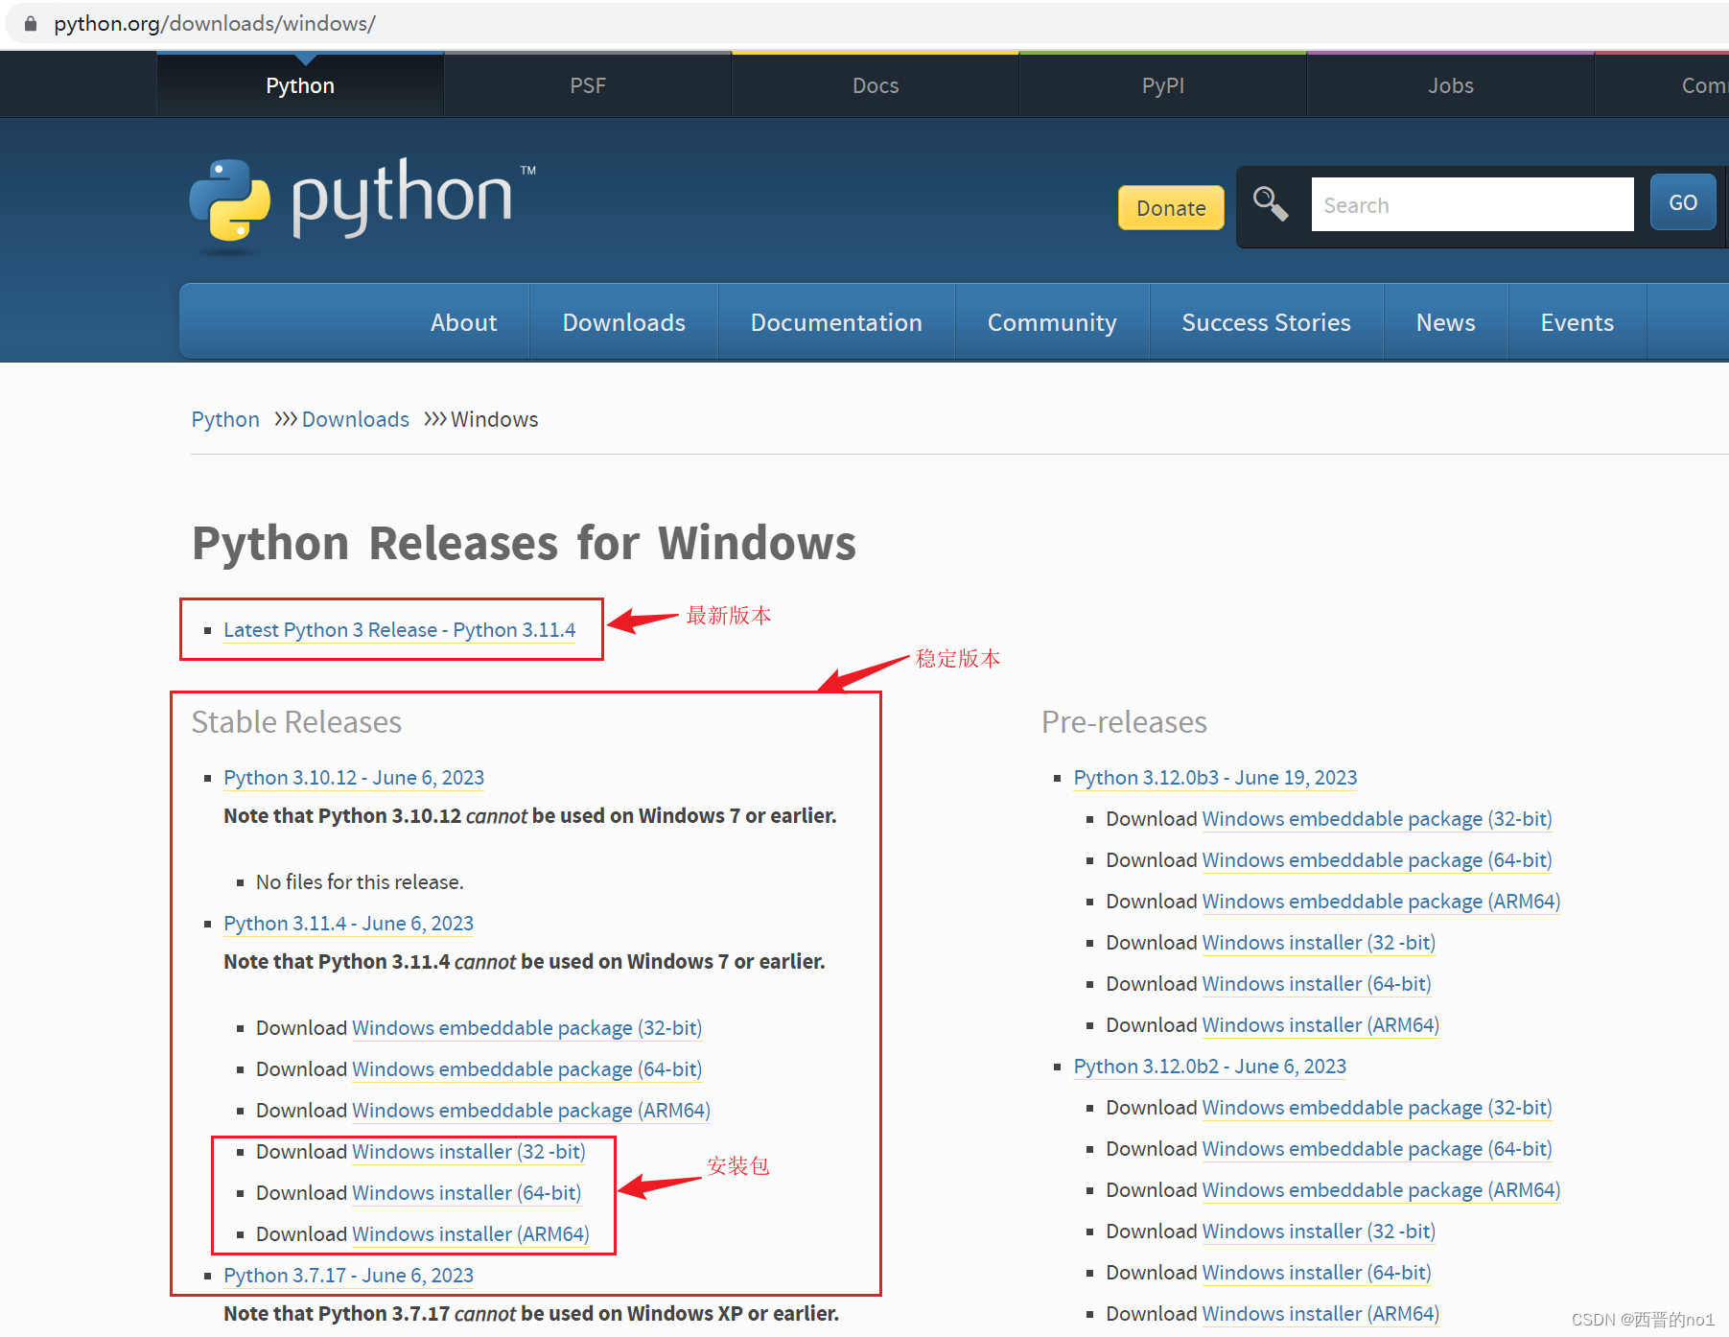Open the Python top bar tab
Image resolution: width=1729 pixels, height=1337 pixels.
point(300,85)
